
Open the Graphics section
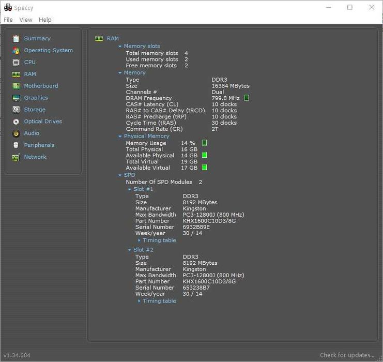click(x=36, y=98)
